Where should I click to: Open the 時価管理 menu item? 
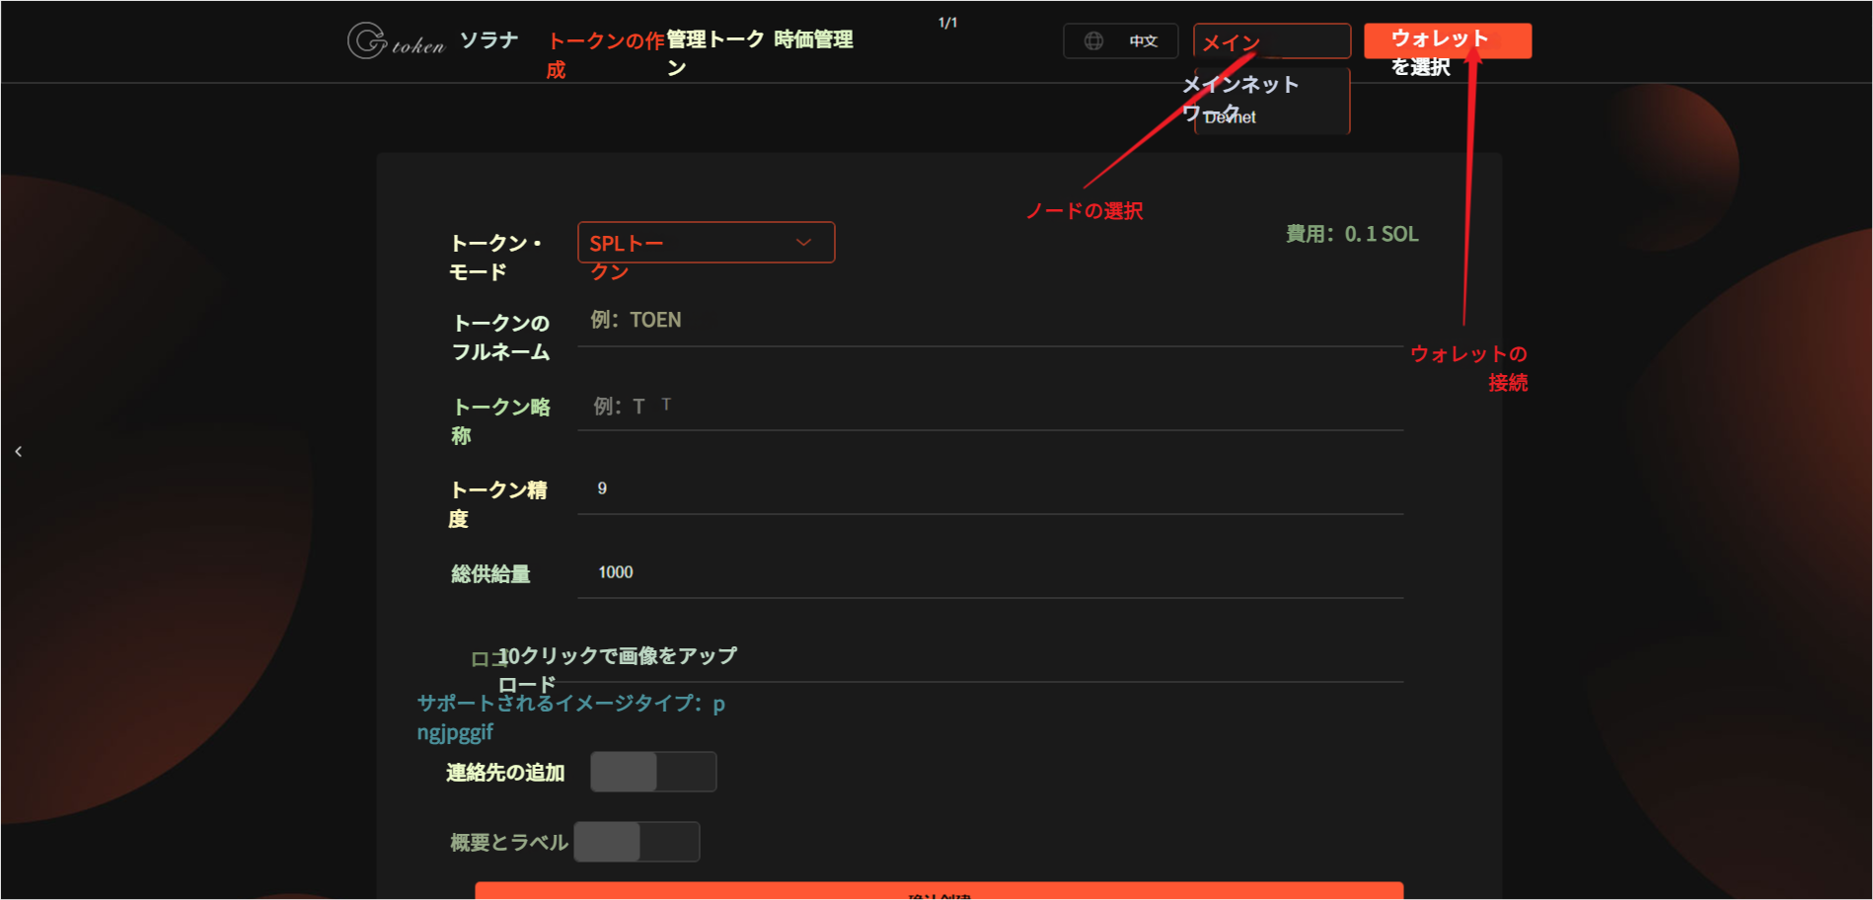(x=813, y=39)
